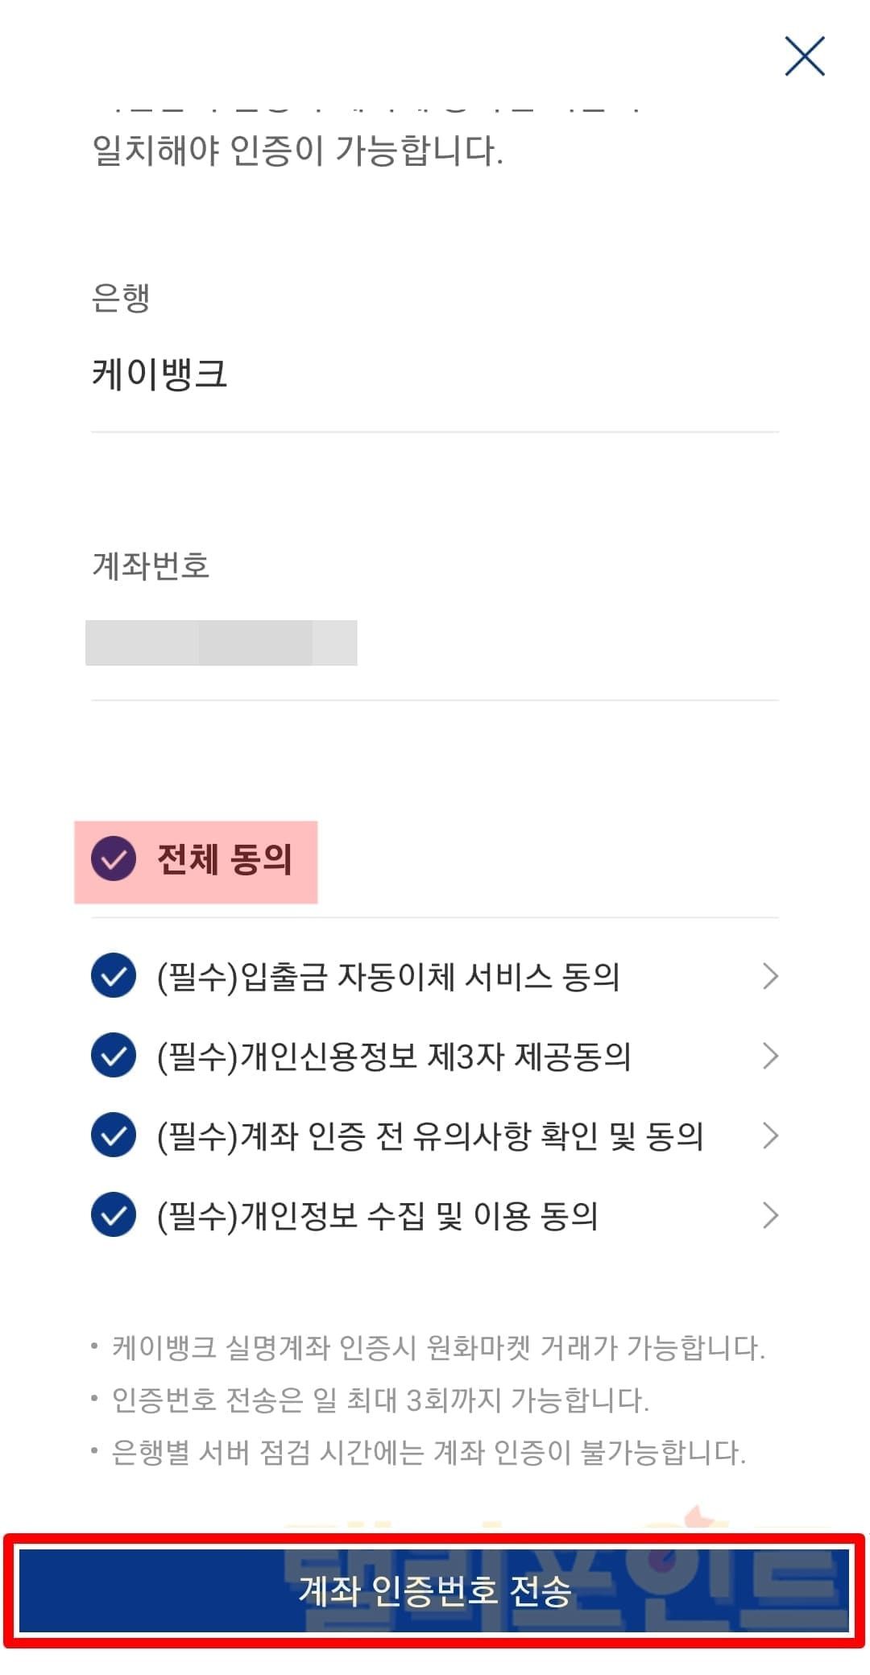Click the 은행 field label

point(121,297)
